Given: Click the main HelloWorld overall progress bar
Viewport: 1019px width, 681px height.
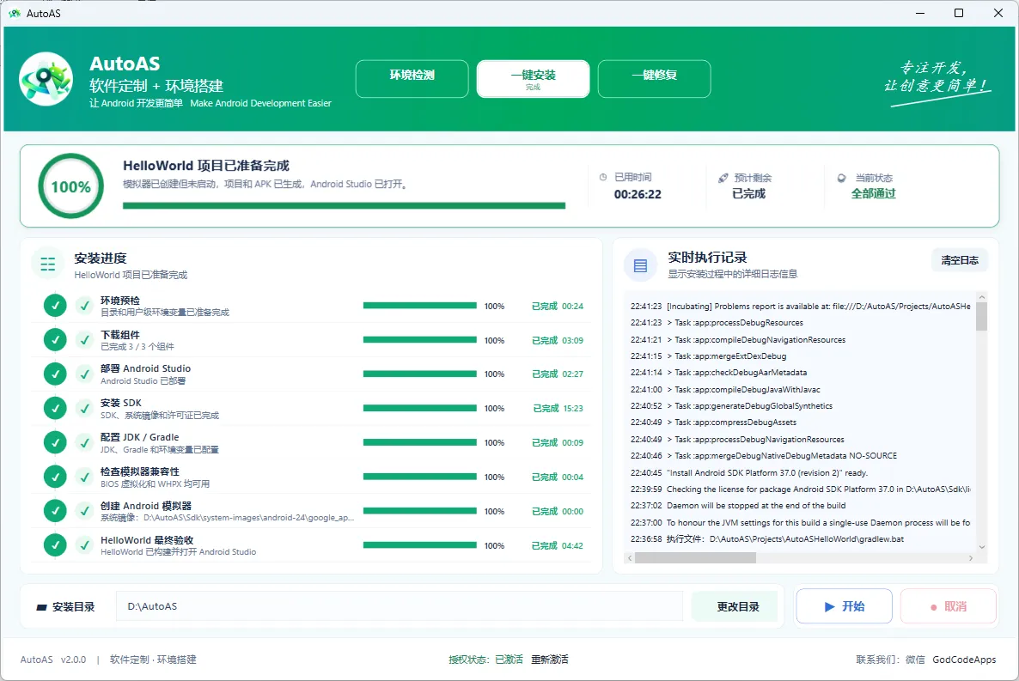Looking at the screenshot, I should [344, 205].
